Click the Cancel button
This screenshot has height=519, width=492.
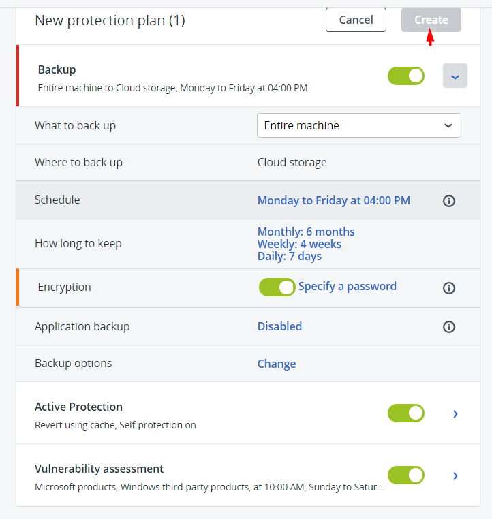356,20
